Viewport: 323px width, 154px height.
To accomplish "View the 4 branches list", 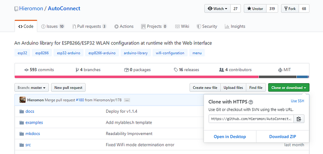I will [x=88, y=70].
